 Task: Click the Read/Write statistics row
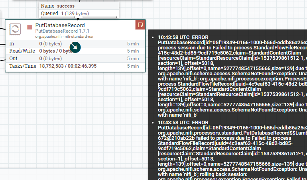pos(75,51)
